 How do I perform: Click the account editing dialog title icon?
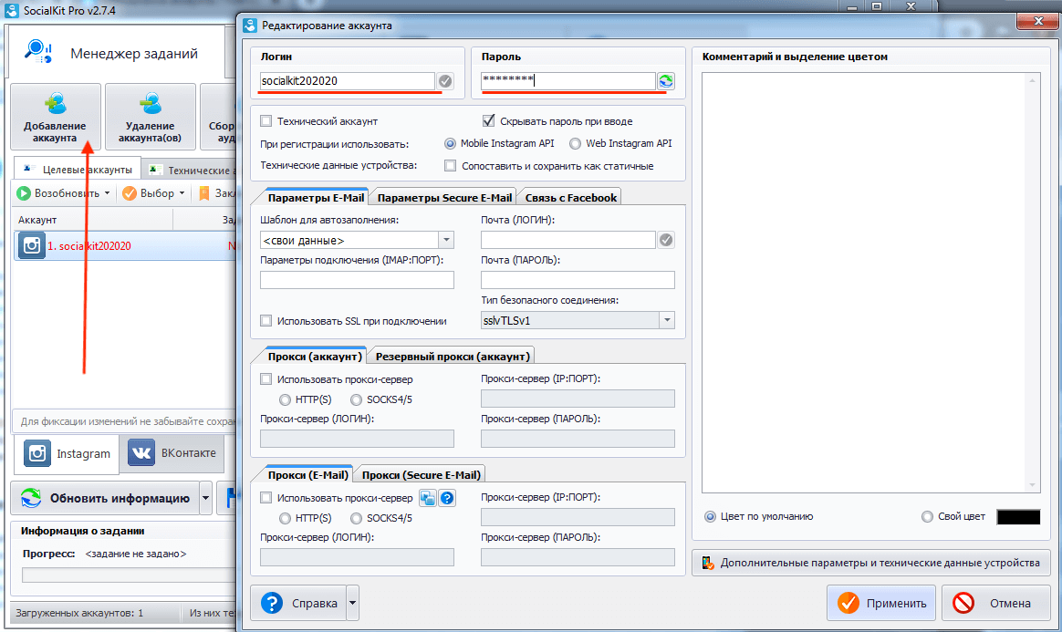click(250, 26)
